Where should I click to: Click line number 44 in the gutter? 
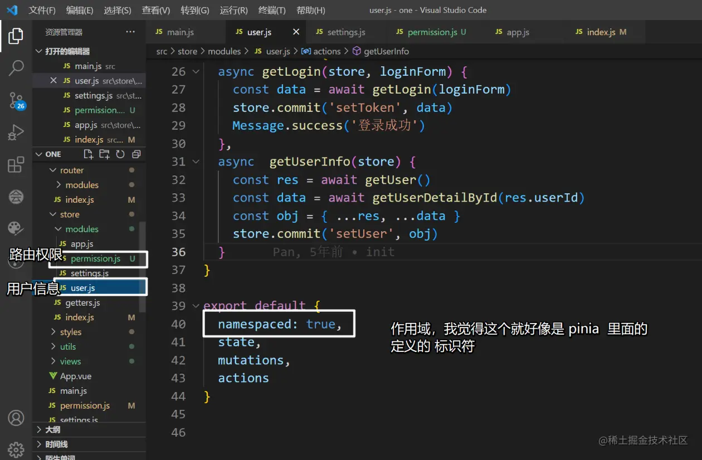coord(178,396)
